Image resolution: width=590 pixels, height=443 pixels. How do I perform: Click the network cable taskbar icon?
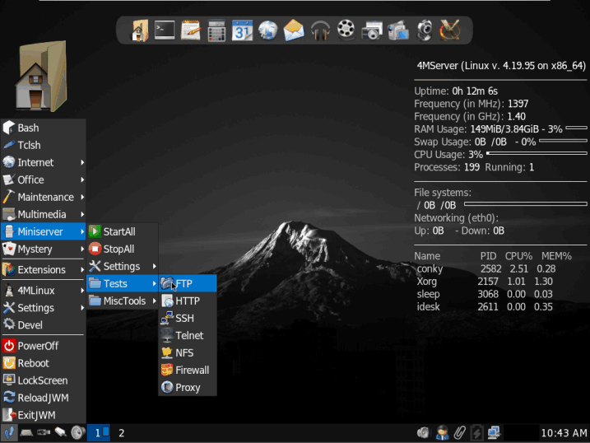pyautogui.click(x=44, y=432)
